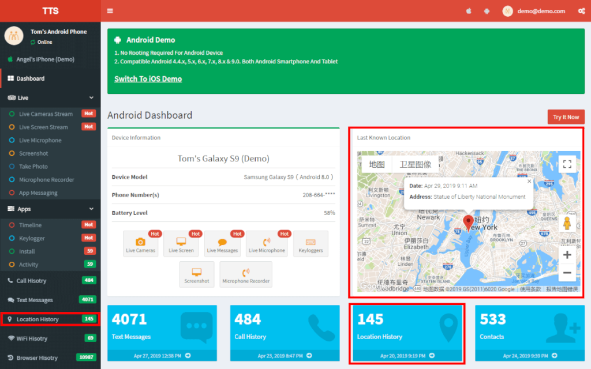Switch map to 卫星图像 satellite view

415,164
